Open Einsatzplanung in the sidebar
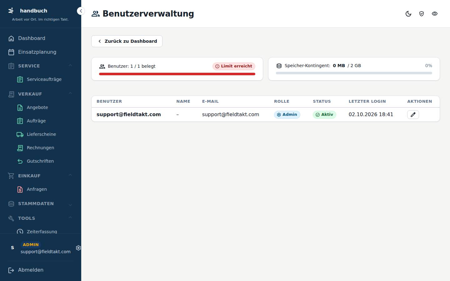 (41, 52)
